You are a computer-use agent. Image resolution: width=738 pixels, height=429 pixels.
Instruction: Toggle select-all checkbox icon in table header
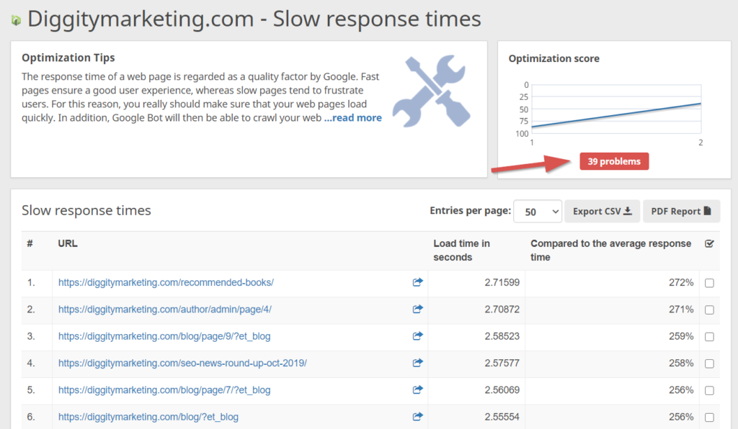coord(709,243)
